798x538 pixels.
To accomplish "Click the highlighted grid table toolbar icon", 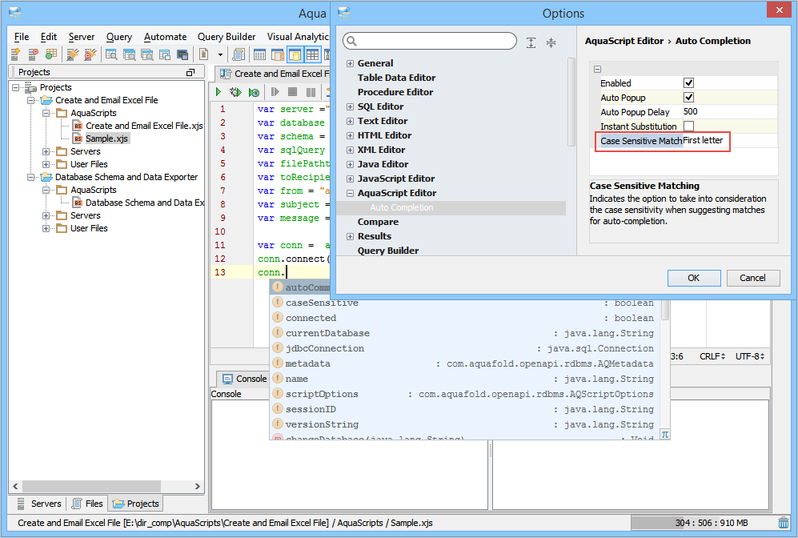I will [x=312, y=54].
